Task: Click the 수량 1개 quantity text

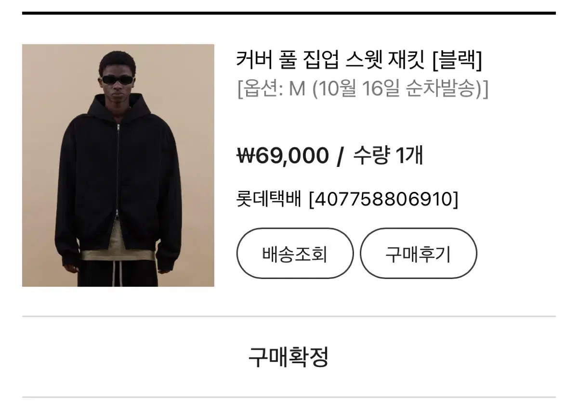Action: click(388, 156)
